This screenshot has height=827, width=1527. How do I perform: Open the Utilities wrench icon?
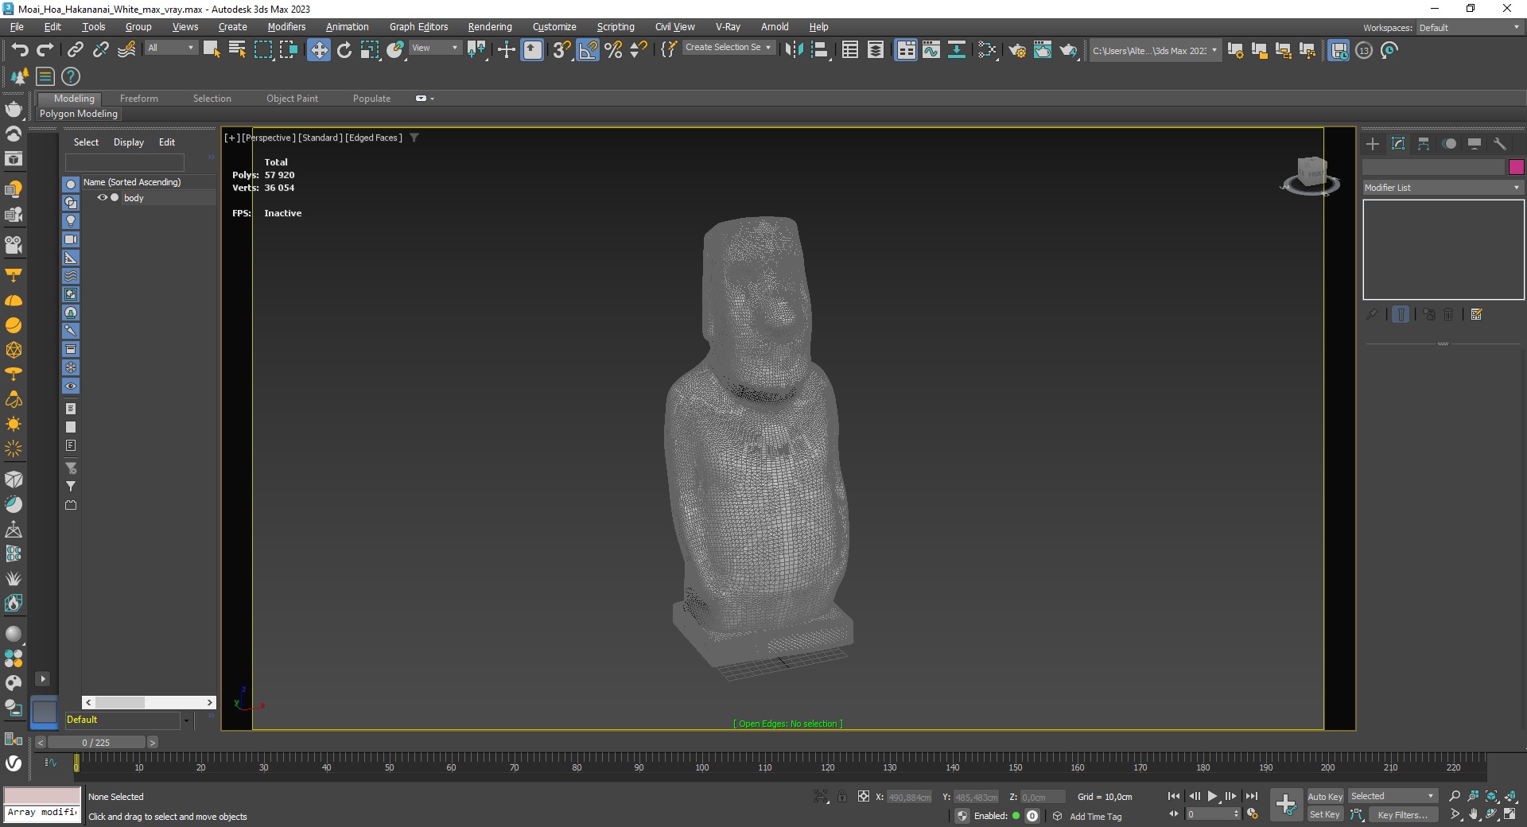coord(1500,144)
